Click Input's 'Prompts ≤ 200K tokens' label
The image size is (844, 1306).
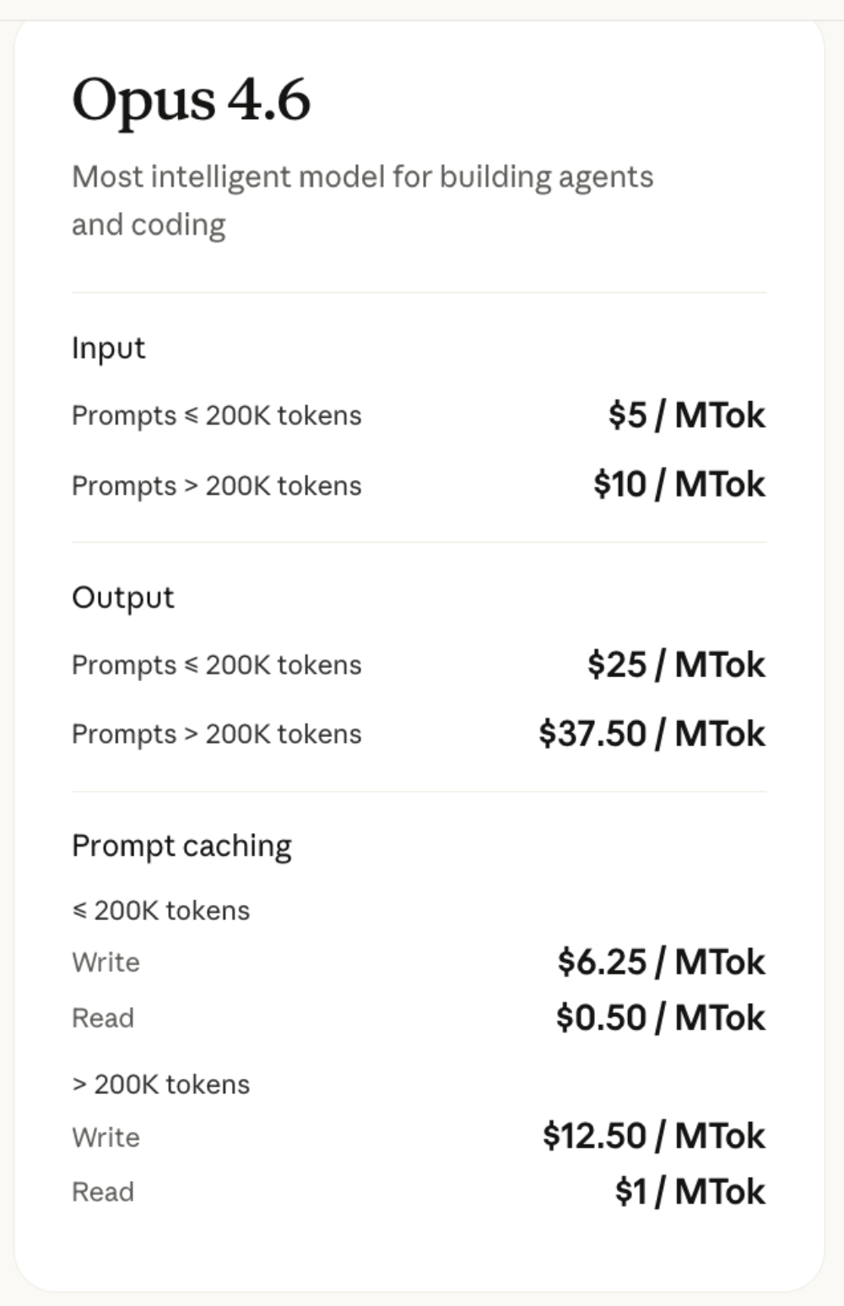[x=216, y=415]
